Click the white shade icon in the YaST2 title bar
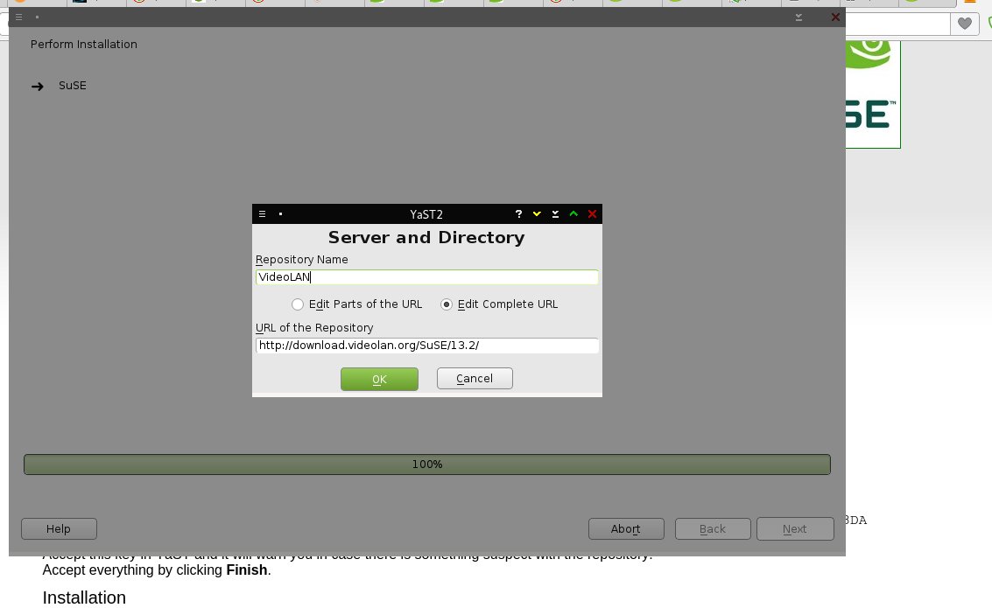This screenshot has width=992, height=608. point(555,214)
